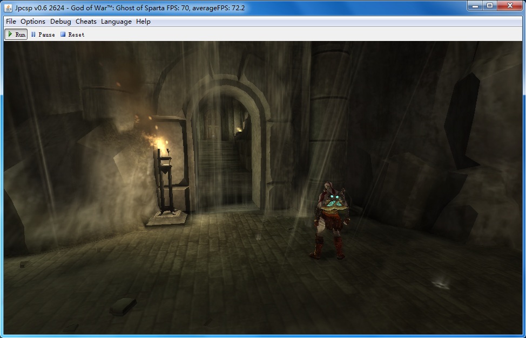Close the Jpcsp emulator window
Viewport: 526px width, 338px height.
pyautogui.click(x=509, y=5)
